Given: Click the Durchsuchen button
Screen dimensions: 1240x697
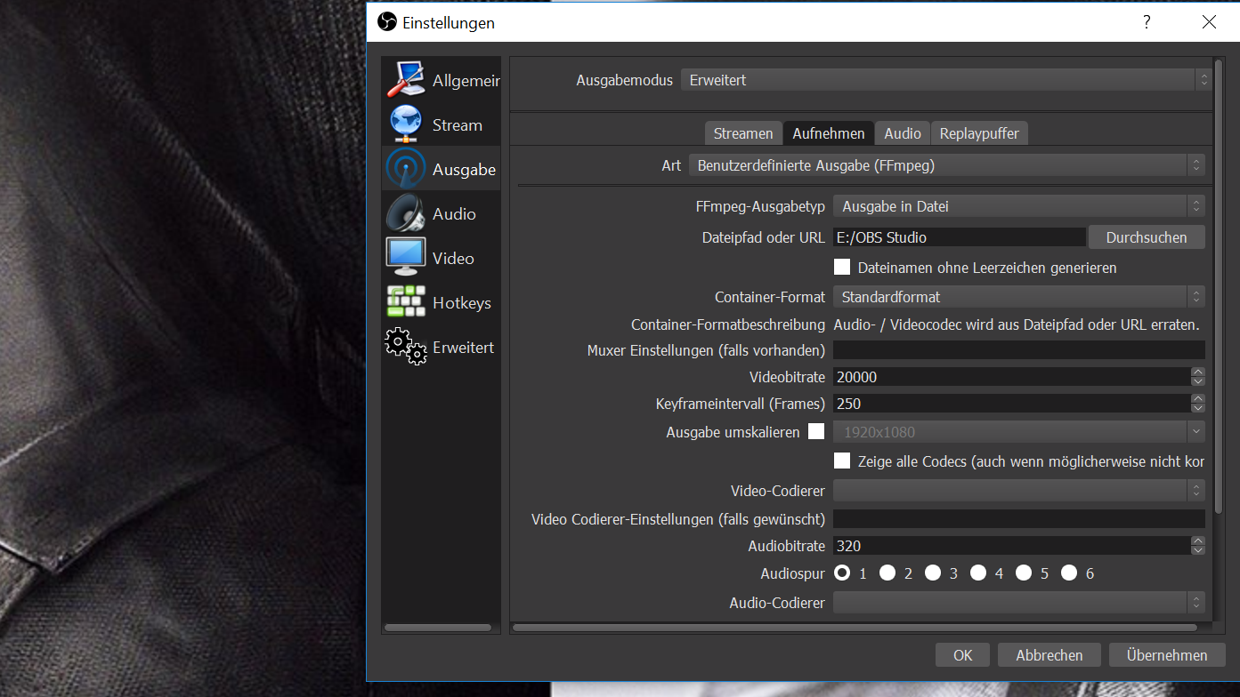Looking at the screenshot, I should click(x=1147, y=237).
